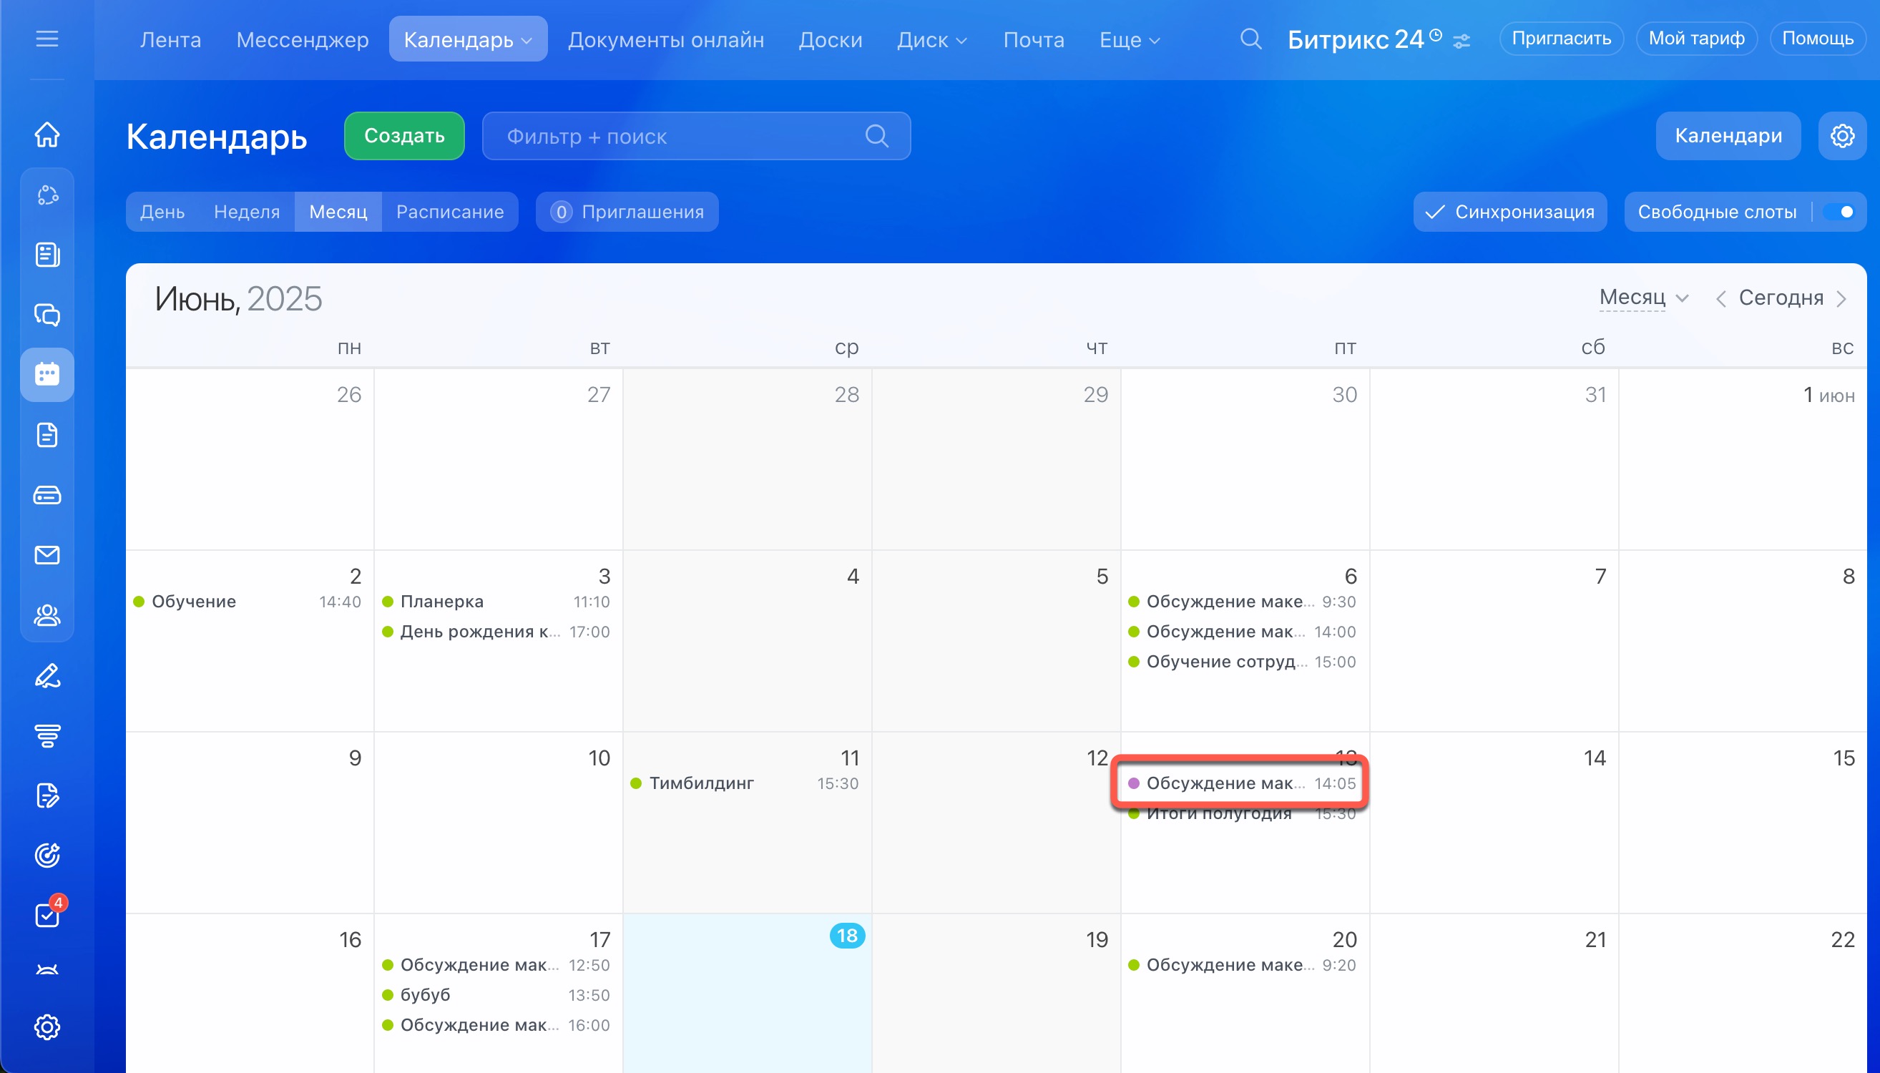This screenshot has width=1880, height=1073.
Task: Select the calendar icon in sidebar
Action: (47, 374)
